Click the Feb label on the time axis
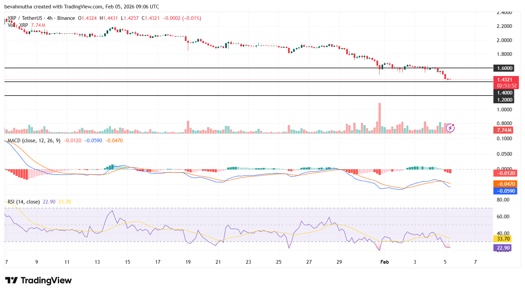Image resolution: width=525 pixels, height=293 pixels. coord(385,262)
